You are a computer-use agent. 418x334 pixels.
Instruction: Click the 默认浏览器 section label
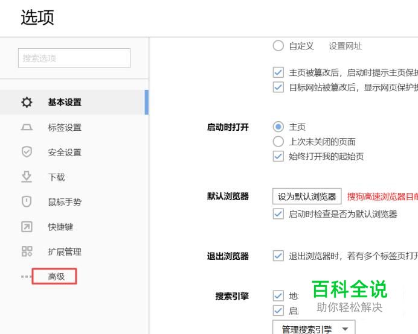pyautogui.click(x=228, y=197)
